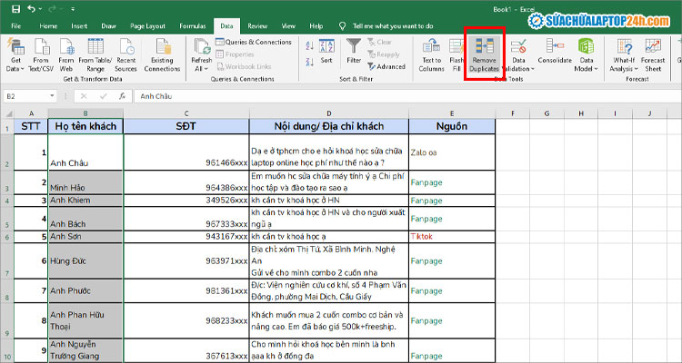Open the Undo history dropdown arrow
Screen dimensions: 682x363
tap(40, 9)
